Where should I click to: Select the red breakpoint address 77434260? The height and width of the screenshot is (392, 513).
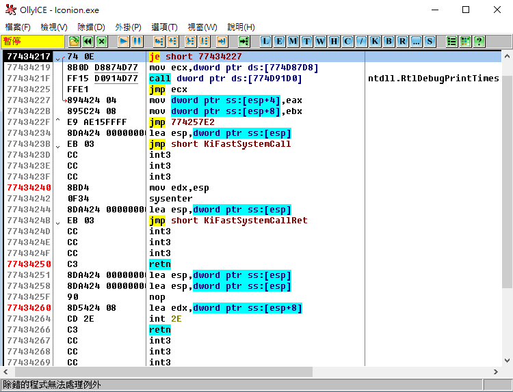(29, 308)
